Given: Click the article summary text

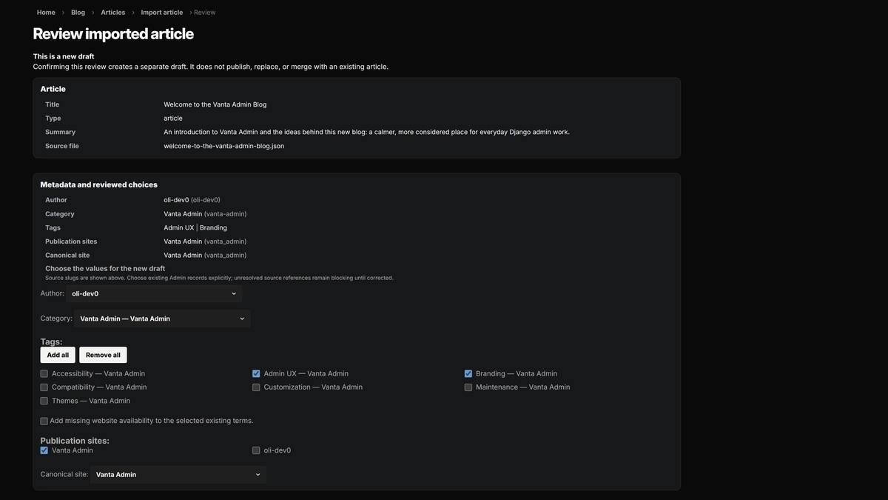Looking at the screenshot, I should pyautogui.click(x=367, y=132).
